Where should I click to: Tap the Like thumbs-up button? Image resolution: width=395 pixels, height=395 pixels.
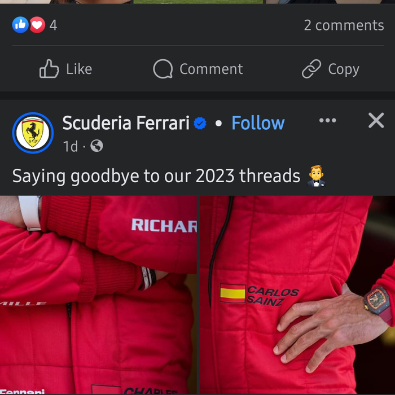49,69
